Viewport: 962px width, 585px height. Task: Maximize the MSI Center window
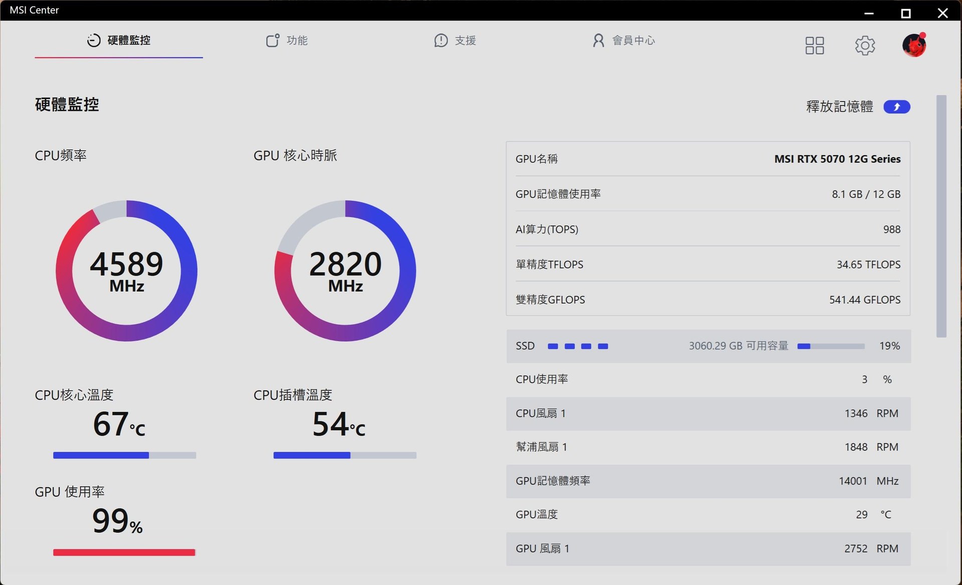click(906, 14)
